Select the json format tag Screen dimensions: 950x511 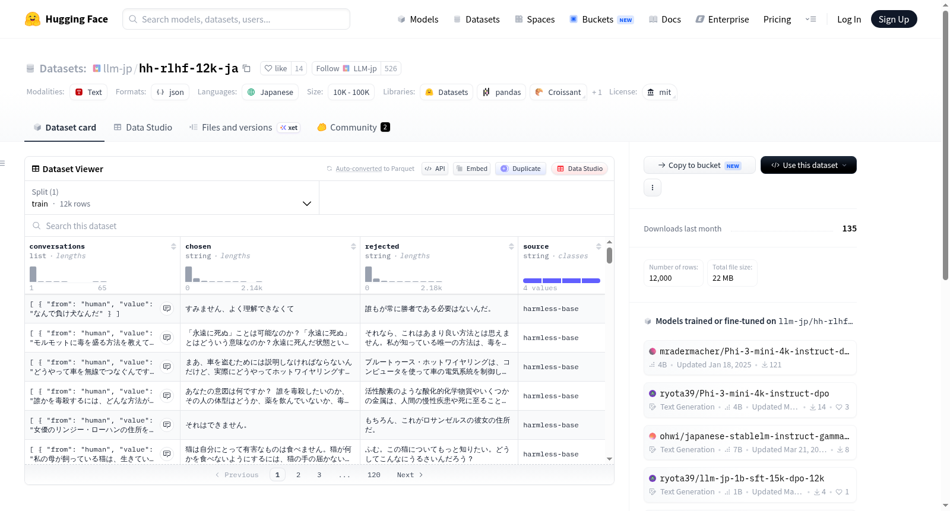pyautogui.click(x=170, y=92)
